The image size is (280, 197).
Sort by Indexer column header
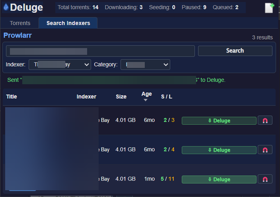tap(87, 97)
